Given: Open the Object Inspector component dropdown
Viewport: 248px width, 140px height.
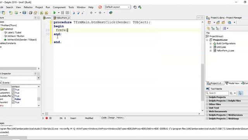Looking at the screenshot, I should tap(38, 78).
